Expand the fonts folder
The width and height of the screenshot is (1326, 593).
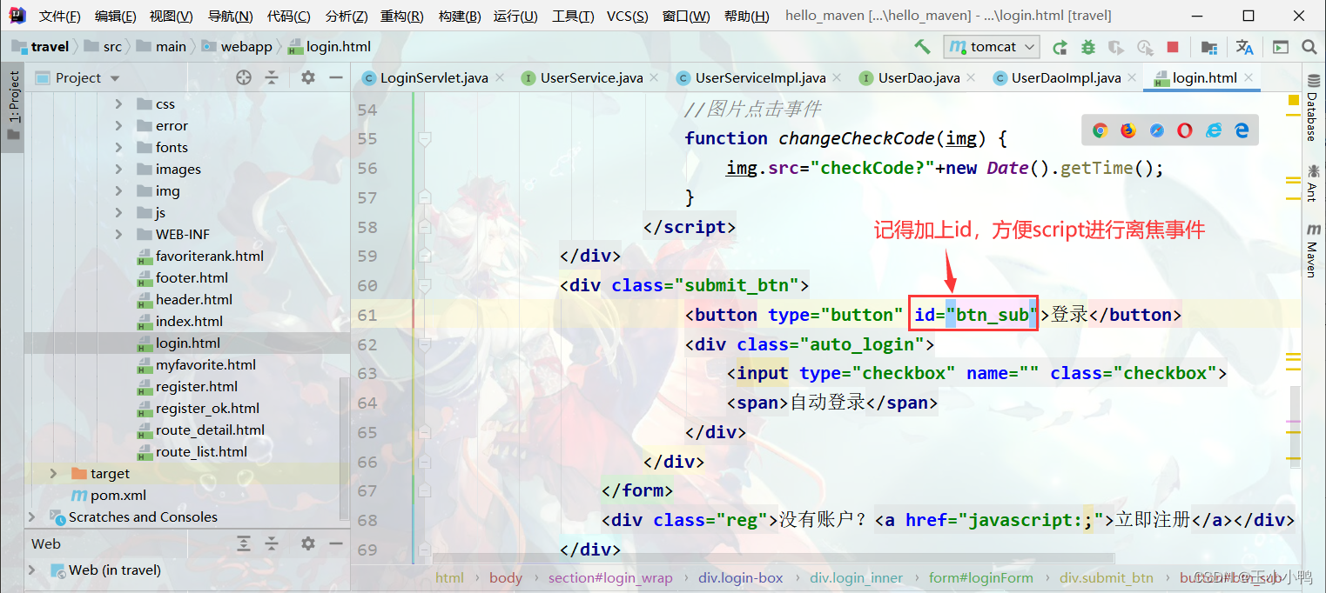(x=118, y=147)
